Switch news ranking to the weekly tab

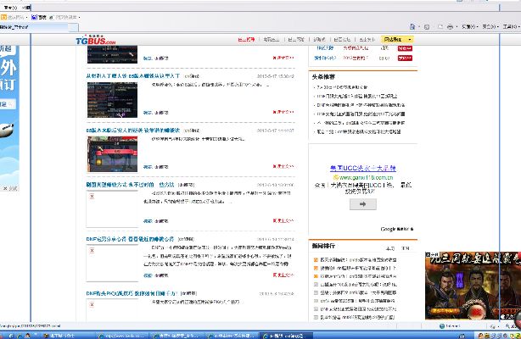coord(390,248)
